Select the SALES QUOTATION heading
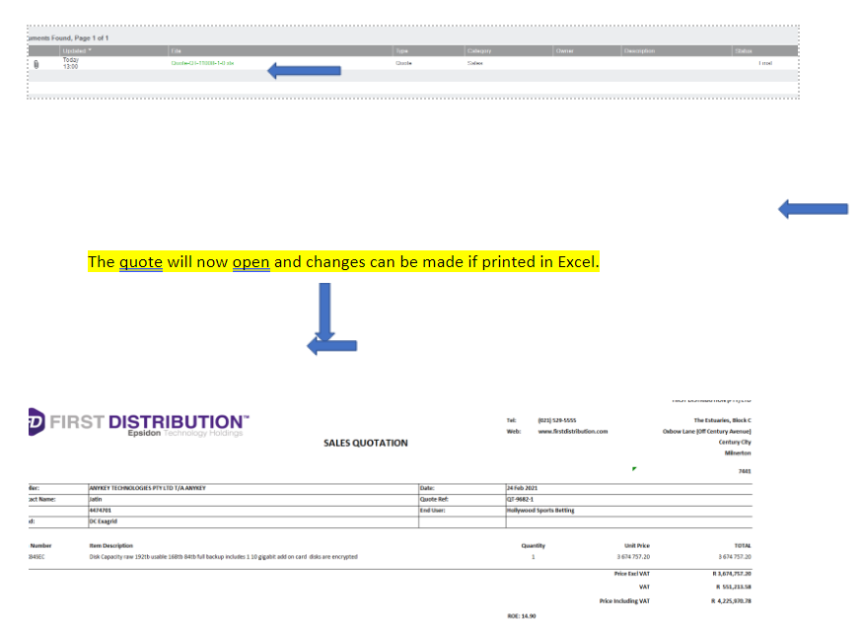Image resolution: width=860 pixels, height=623 pixels. coord(365,443)
